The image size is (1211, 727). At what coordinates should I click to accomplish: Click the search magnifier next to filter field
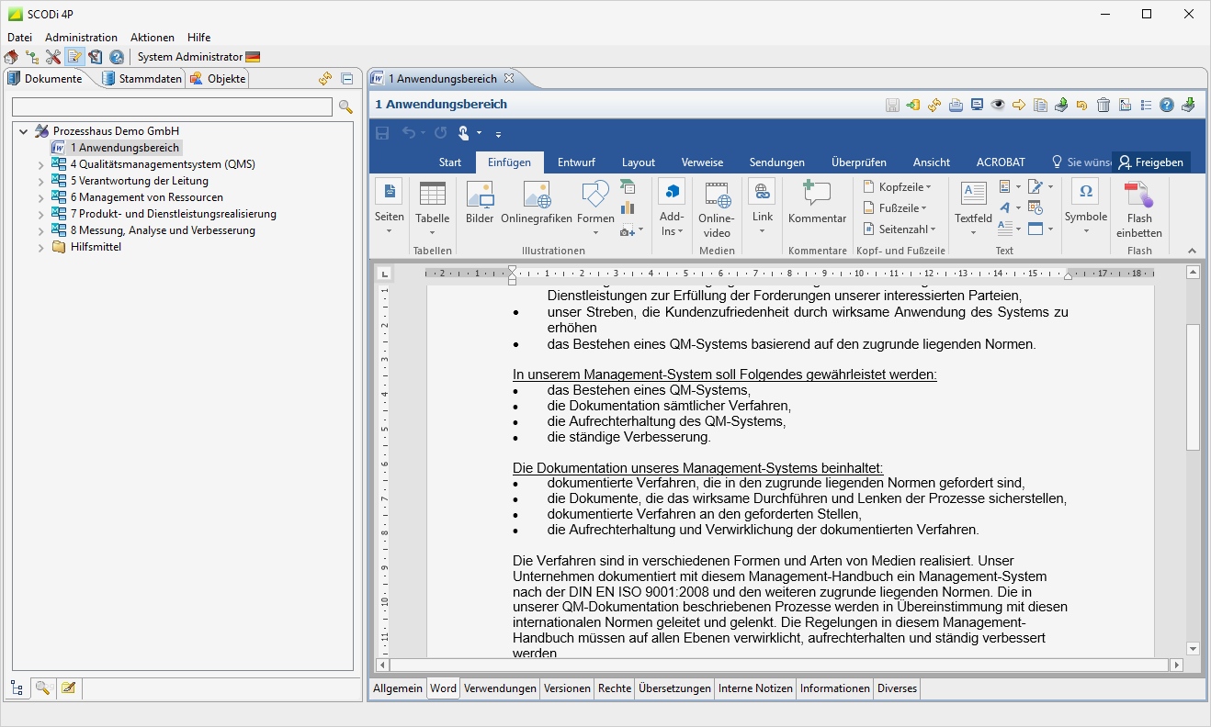tap(345, 107)
